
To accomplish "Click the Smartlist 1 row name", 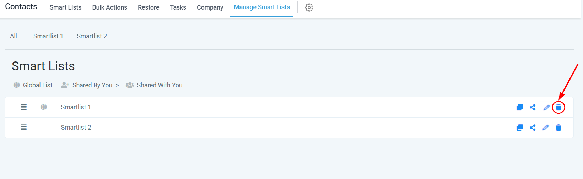I will (x=76, y=107).
